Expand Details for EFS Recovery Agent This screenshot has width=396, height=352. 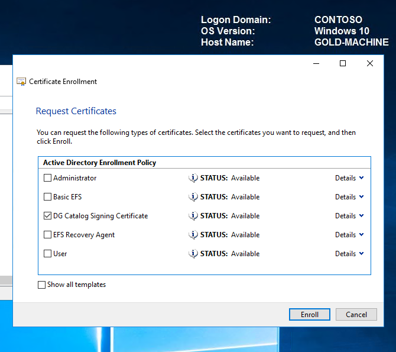pyautogui.click(x=349, y=235)
